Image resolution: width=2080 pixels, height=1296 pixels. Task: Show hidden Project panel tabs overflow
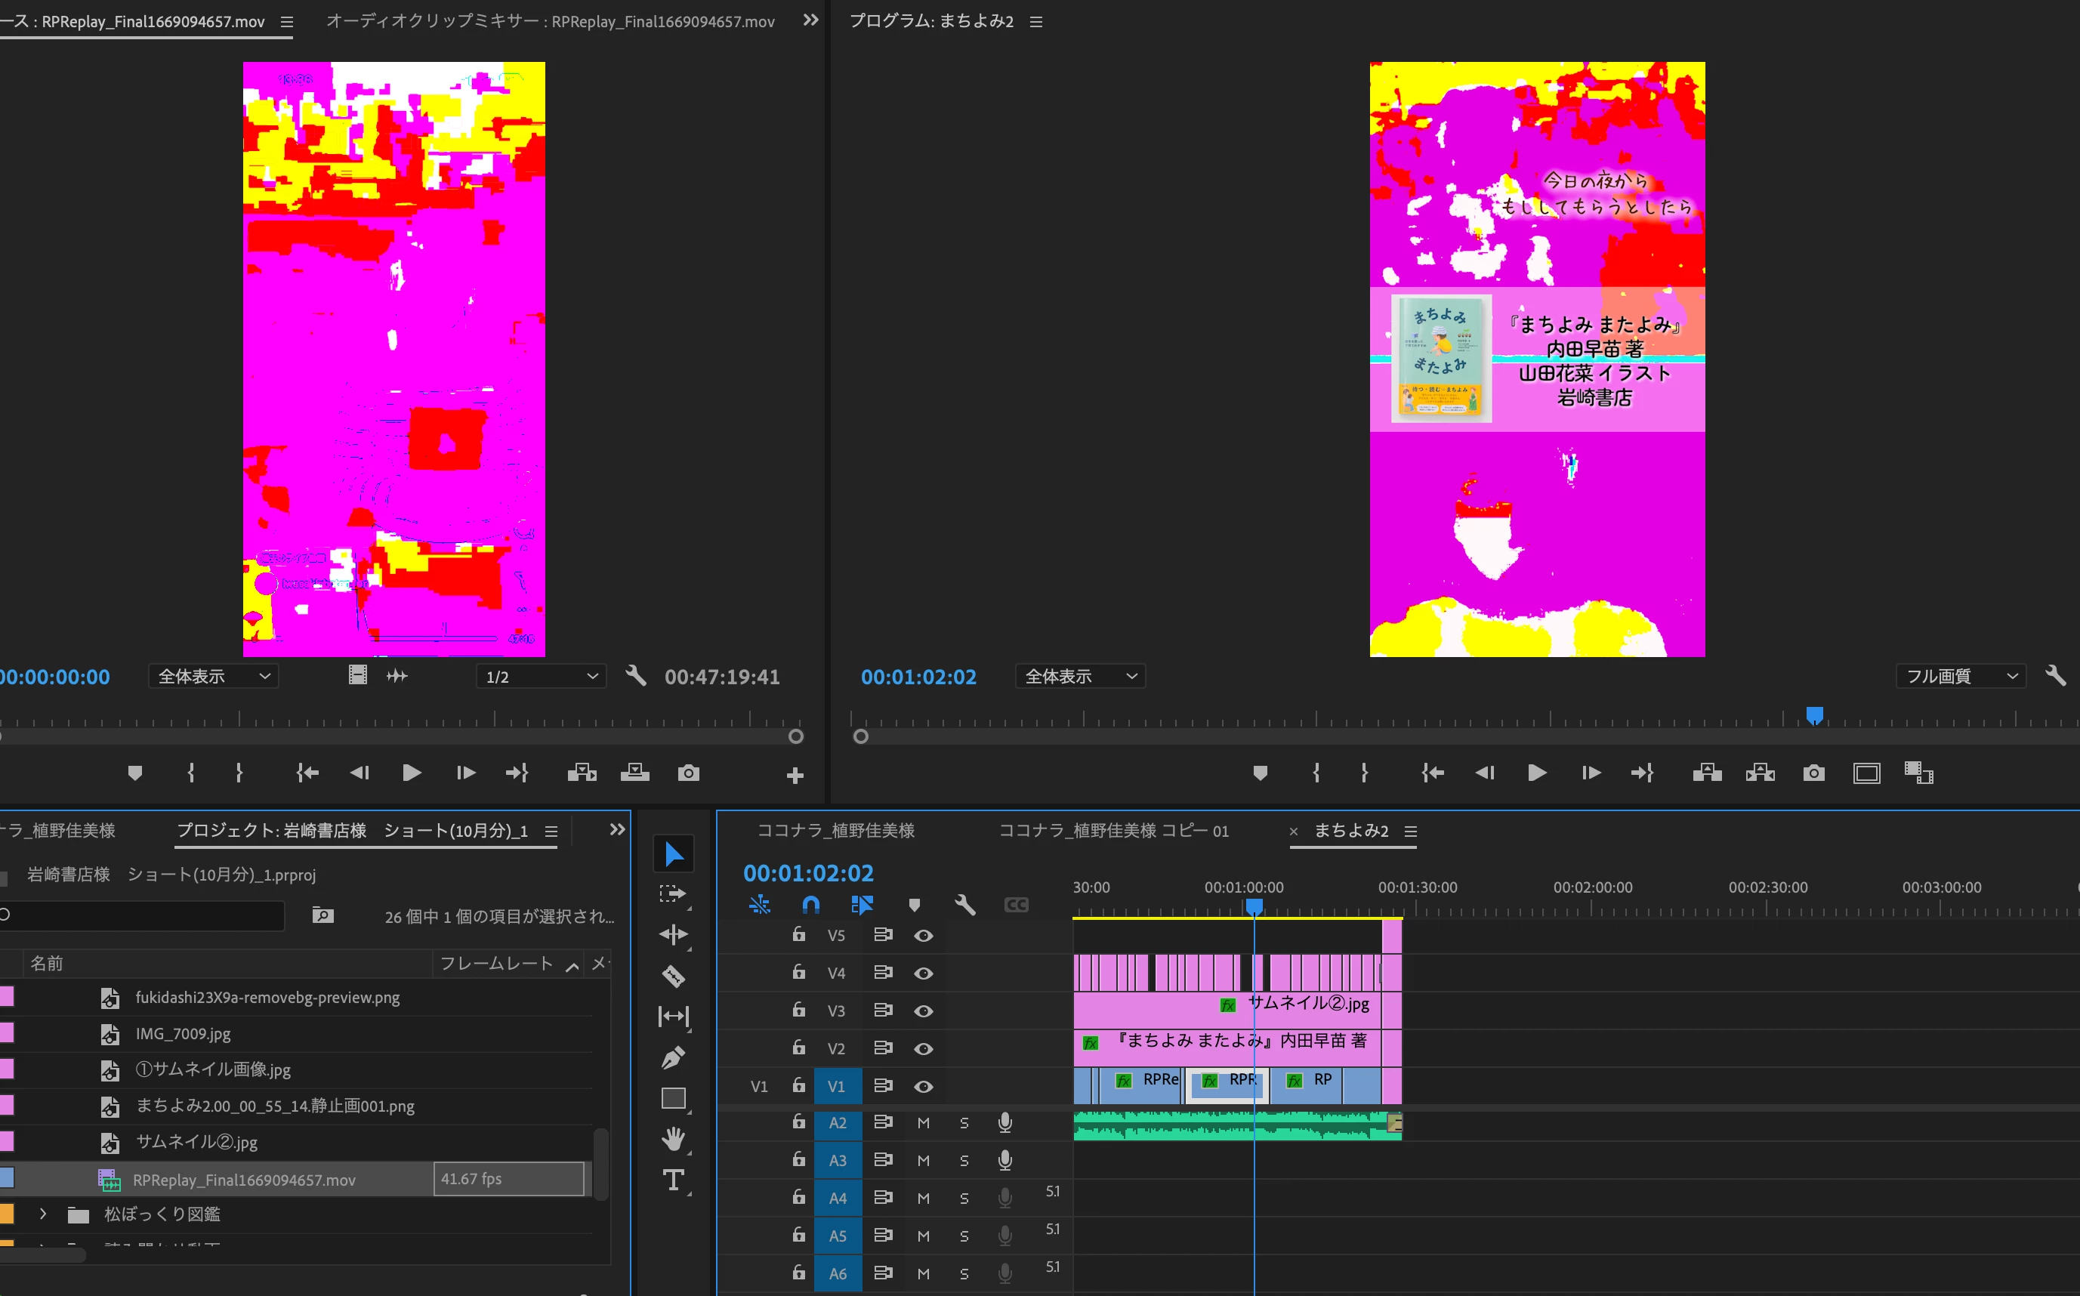(617, 830)
